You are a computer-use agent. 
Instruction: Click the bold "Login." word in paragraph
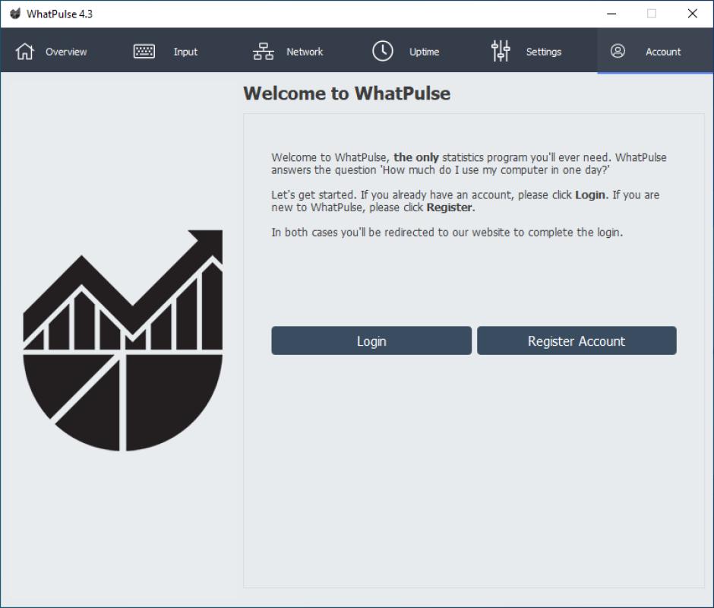[x=592, y=195]
